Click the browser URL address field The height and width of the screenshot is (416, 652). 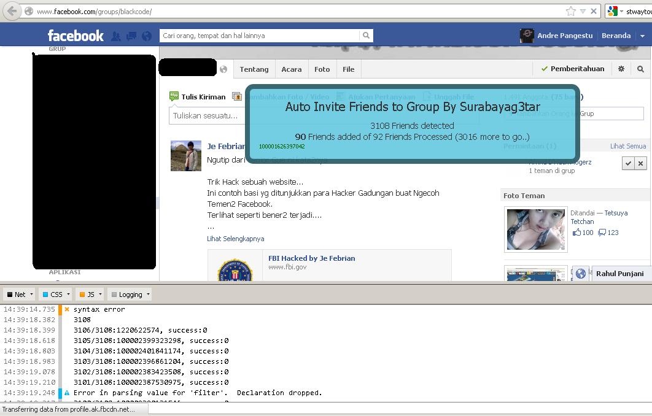300,11
